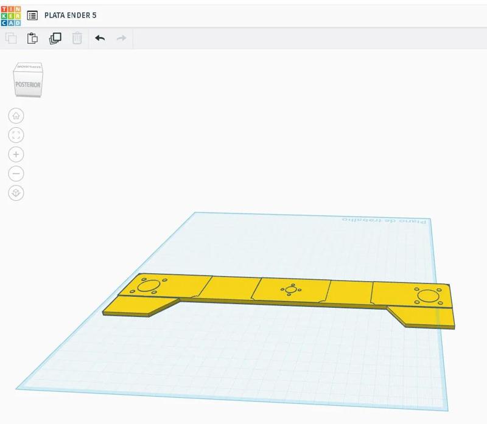Click the top face of the view cube
This screenshot has height=424, width=487.
pos(27,68)
